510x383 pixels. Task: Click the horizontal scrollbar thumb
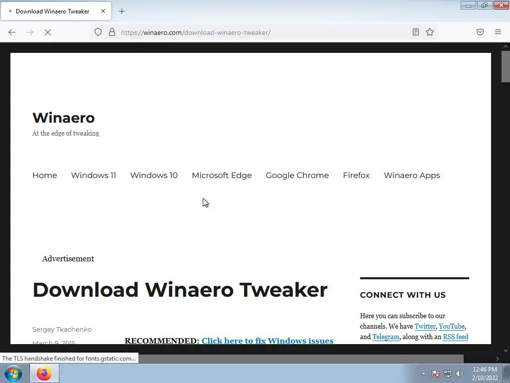[301, 359]
